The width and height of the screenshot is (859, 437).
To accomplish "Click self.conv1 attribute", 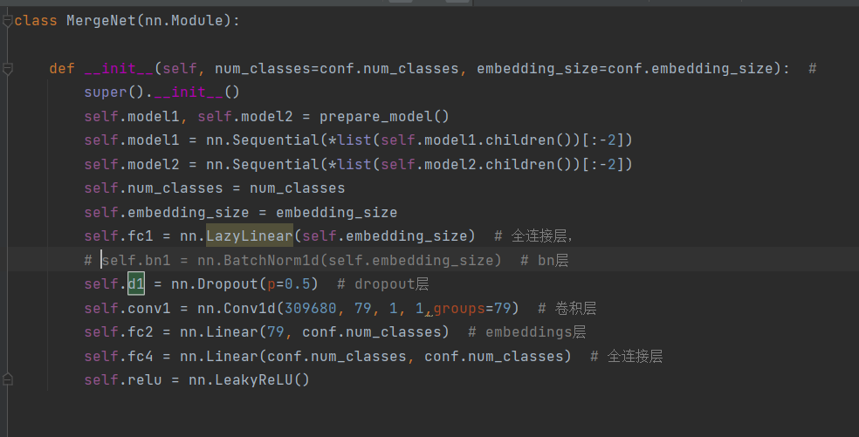I will (x=127, y=308).
